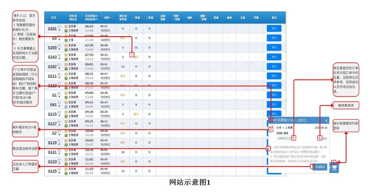Open train G41 number link
372x193 pixels.
point(54,104)
